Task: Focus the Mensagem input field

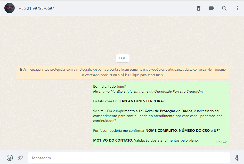Action: pyautogui.click(x=129, y=158)
